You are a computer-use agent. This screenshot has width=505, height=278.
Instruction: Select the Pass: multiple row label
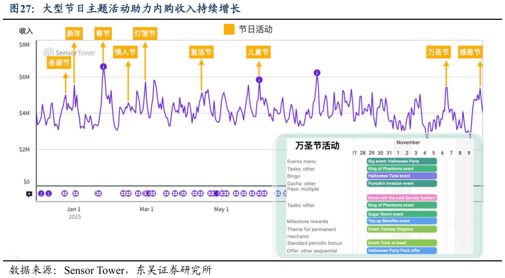point(303,189)
